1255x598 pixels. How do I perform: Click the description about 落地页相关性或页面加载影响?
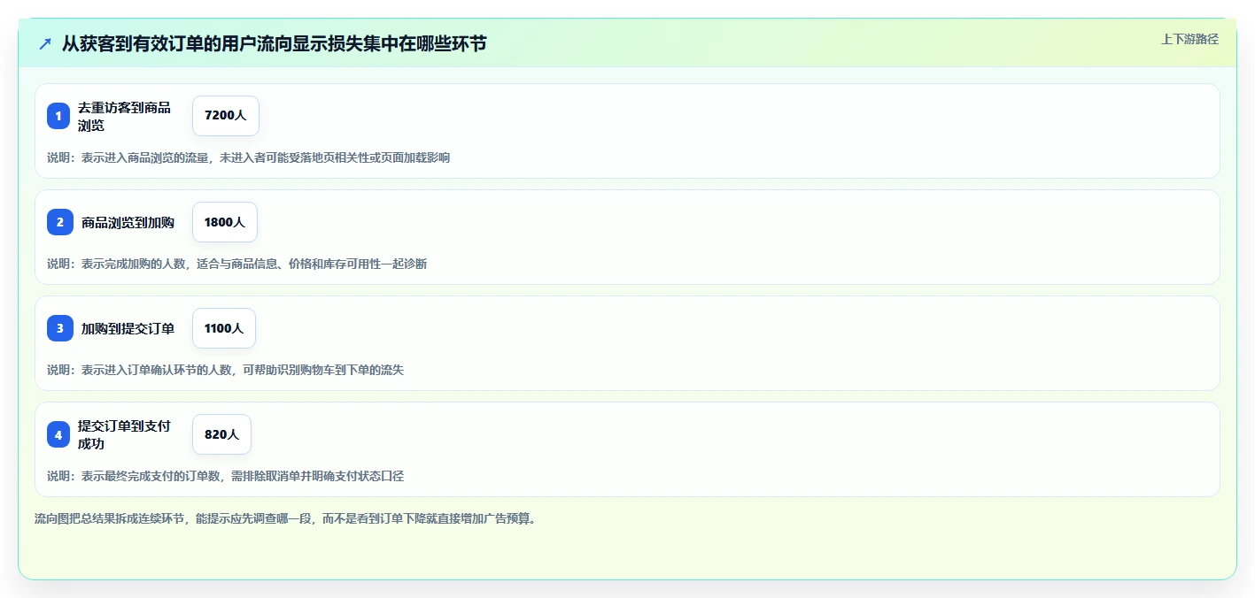tap(248, 157)
